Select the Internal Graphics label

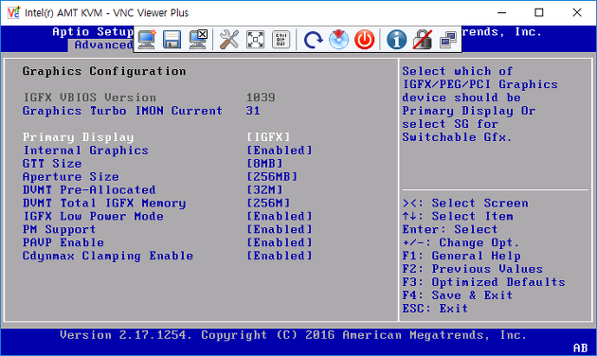85,151
